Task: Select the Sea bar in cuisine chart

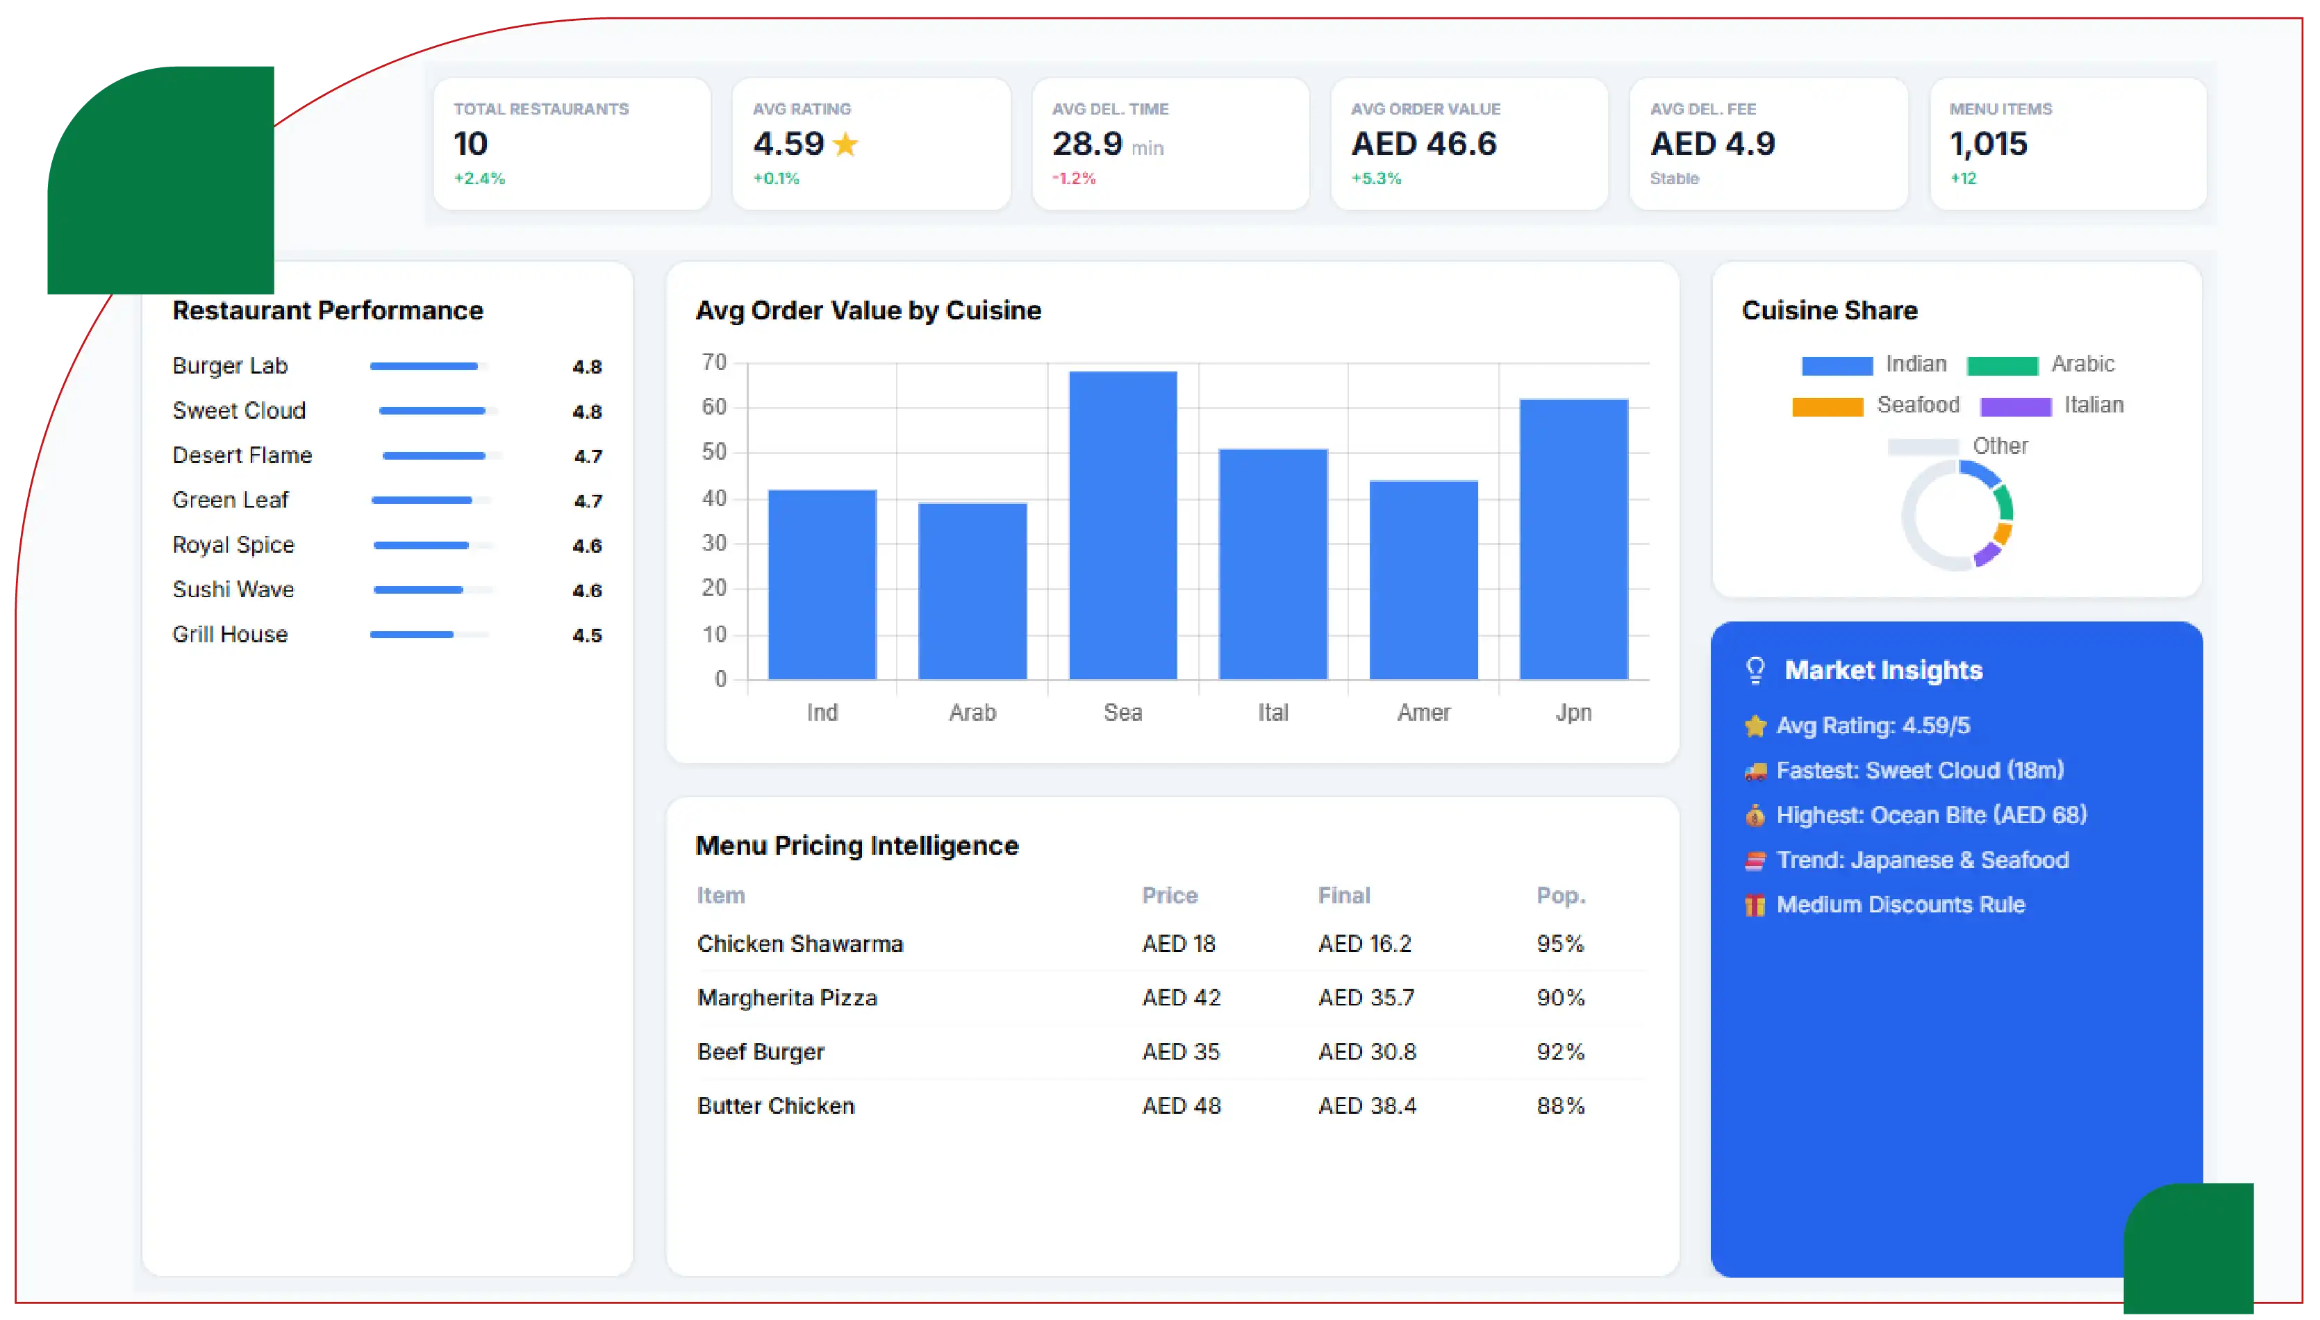Action: [x=1122, y=525]
